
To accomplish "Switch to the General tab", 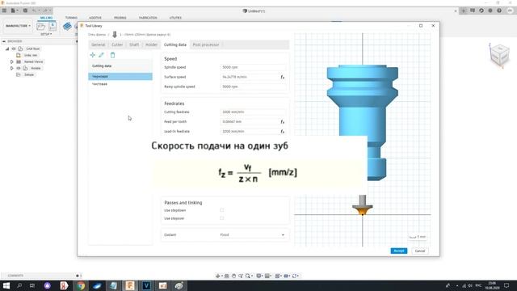I will point(99,44).
